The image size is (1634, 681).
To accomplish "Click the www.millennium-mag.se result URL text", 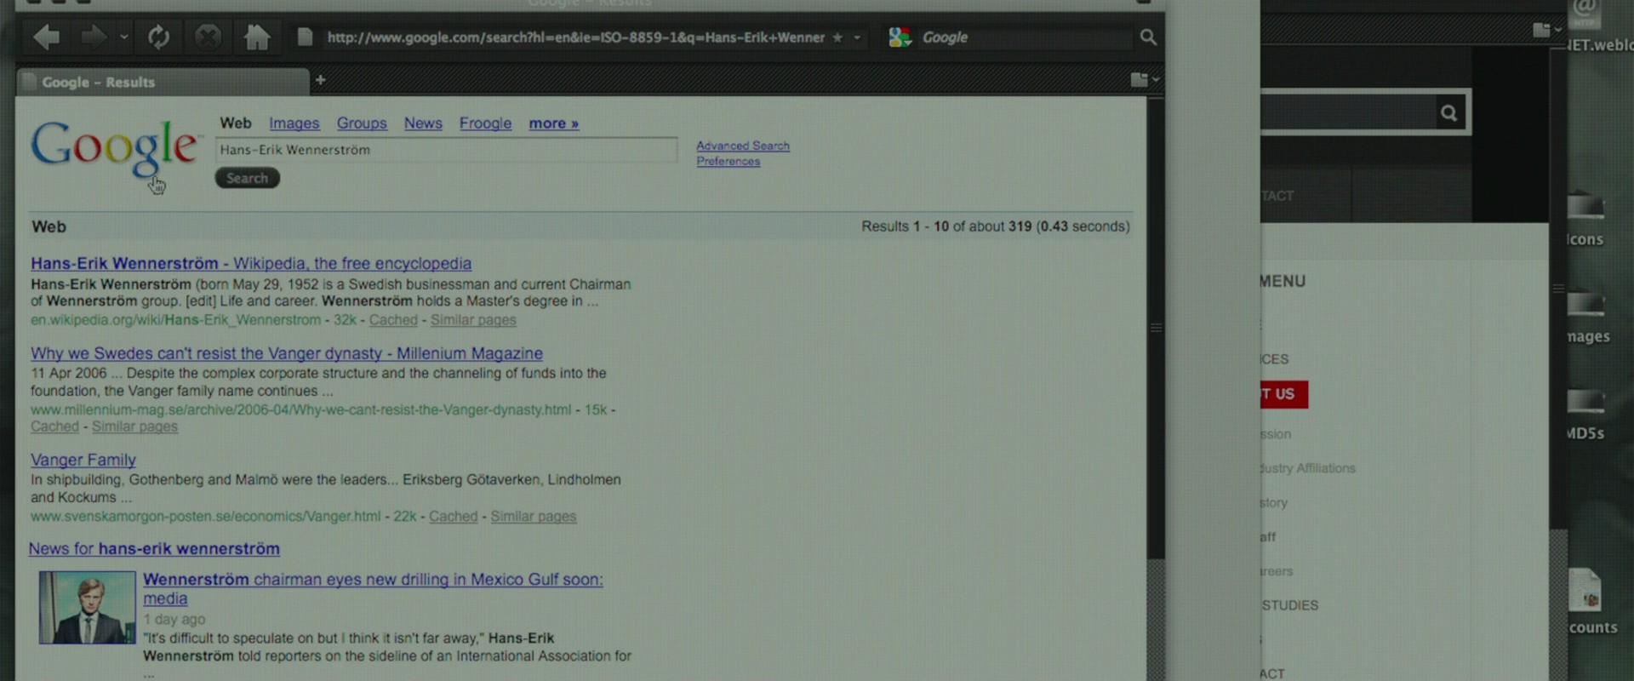I will 301,409.
